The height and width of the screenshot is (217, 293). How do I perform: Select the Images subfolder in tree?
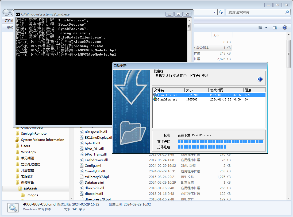click(32, 195)
